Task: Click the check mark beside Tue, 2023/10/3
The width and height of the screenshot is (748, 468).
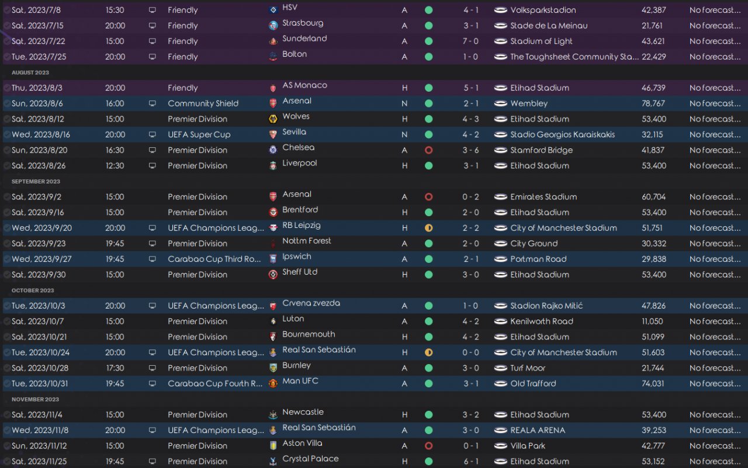Action: [x=6, y=306]
